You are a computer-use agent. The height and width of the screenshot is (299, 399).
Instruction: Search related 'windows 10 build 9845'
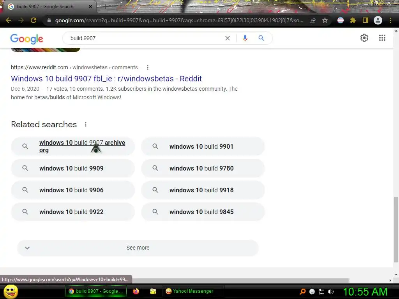click(203, 212)
